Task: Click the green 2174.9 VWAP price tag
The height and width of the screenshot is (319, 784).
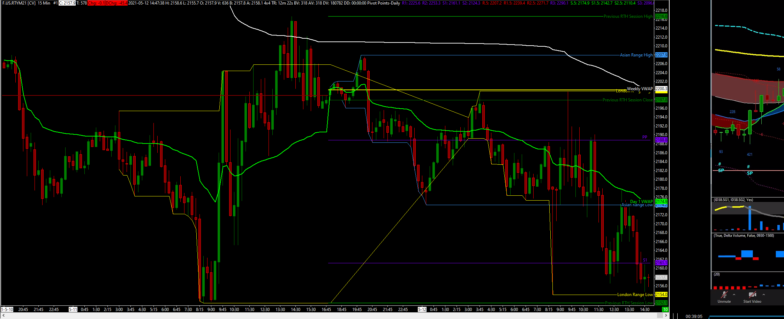Action: (661, 202)
